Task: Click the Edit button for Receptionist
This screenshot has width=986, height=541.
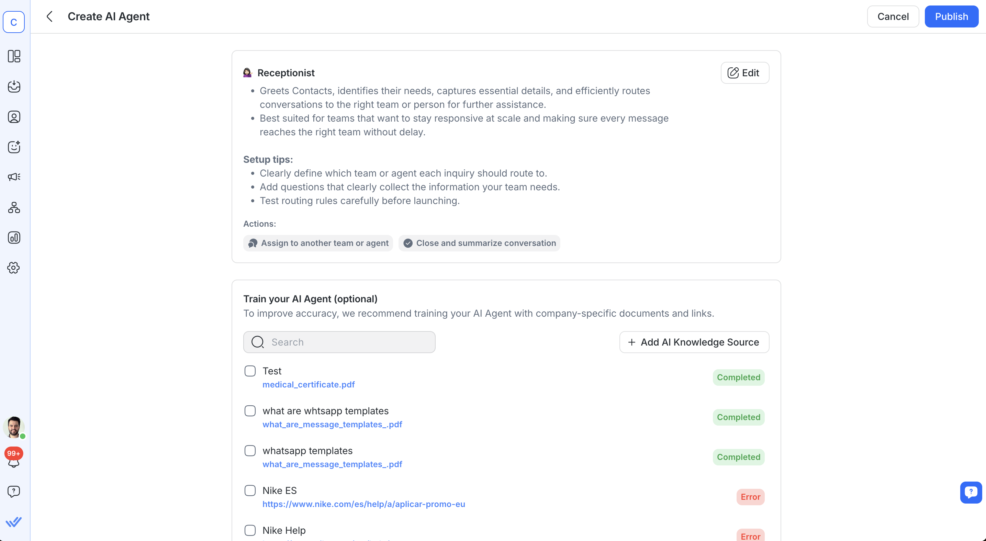Action: (x=744, y=73)
